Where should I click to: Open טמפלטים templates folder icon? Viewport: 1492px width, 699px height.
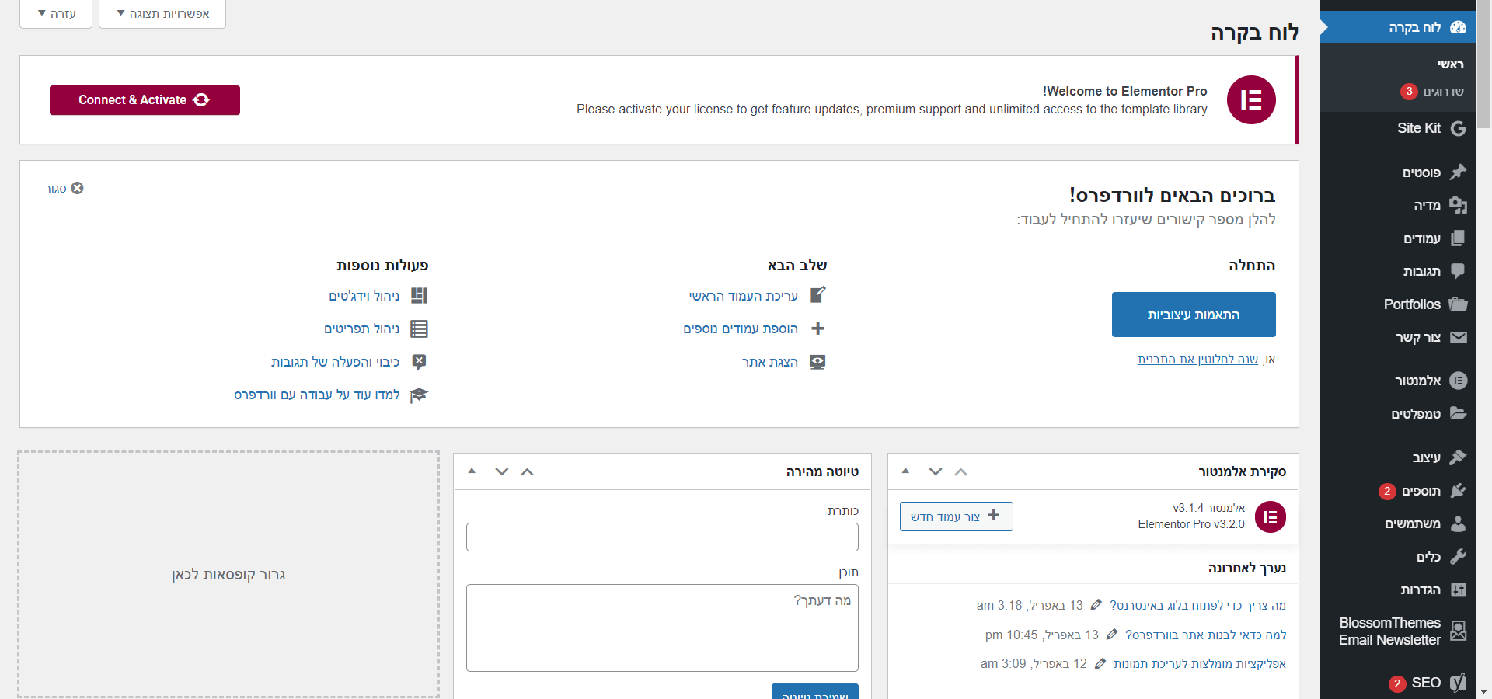[x=1459, y=414]
